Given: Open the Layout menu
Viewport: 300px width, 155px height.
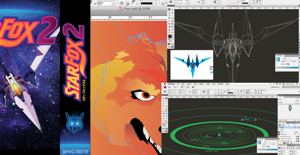Looking at the screenshot, I should click(189, 84).
